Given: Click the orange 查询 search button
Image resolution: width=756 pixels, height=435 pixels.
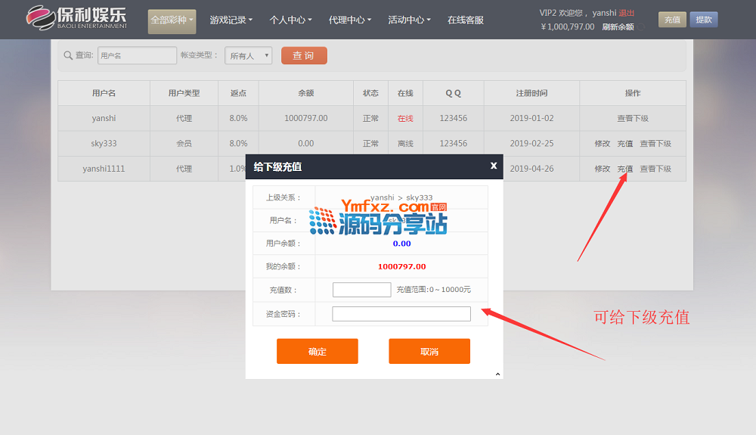Looking at the screenshot, I should click(x=304, y=56).
